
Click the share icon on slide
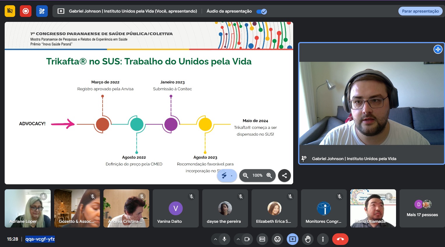point(284,175)
